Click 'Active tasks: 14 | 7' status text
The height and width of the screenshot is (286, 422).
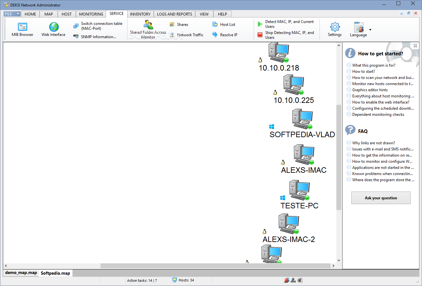pyautogui.click(x=142, y=280)
